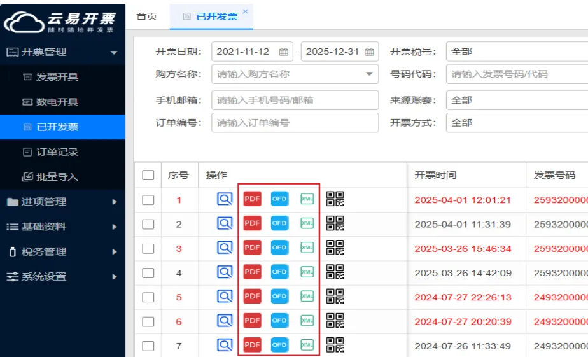Open 数电开具 from the sidebar
Viewport: 588px width, 357px height.
pos(57,102)
